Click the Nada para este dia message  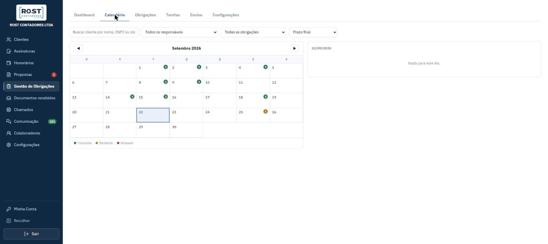pos(424,63)
